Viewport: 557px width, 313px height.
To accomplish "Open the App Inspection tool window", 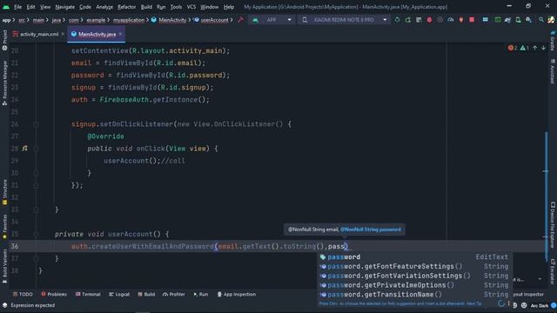I will point(237,294).
